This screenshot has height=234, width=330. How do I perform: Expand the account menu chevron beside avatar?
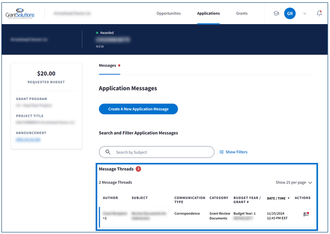(x=305, y=14)
